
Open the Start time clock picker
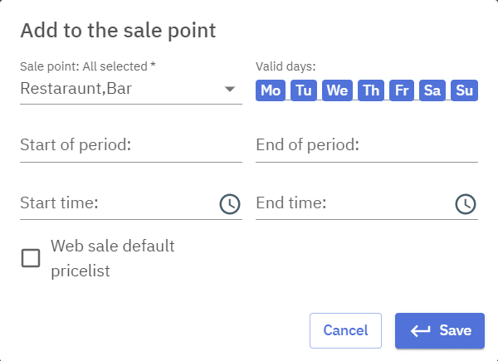click(x=229, y=203)
